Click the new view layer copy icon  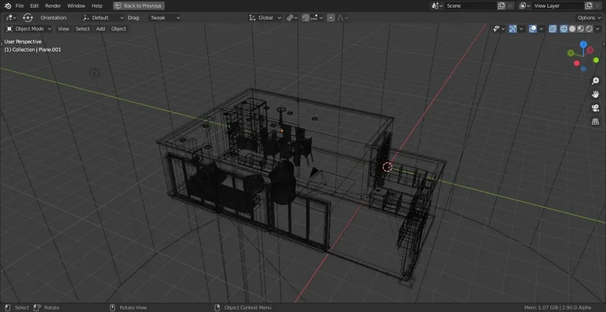(x=589, y=6)
